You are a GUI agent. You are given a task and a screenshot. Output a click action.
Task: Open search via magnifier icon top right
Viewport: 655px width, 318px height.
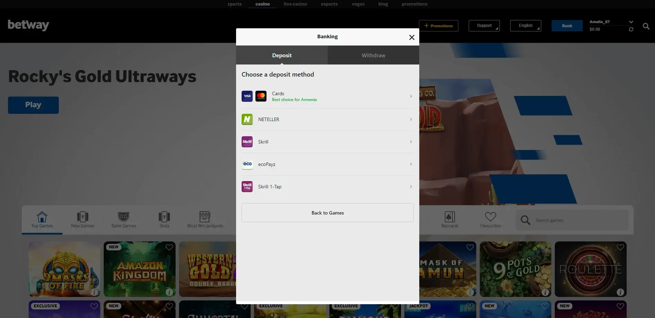[646, 26]
